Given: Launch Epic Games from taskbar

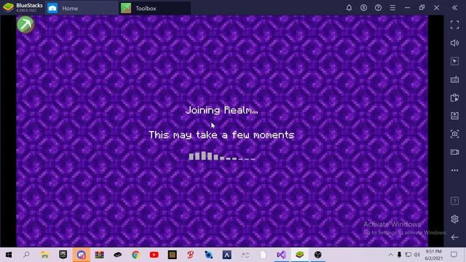Looking at the screenshot, I should tap(63, 255).
